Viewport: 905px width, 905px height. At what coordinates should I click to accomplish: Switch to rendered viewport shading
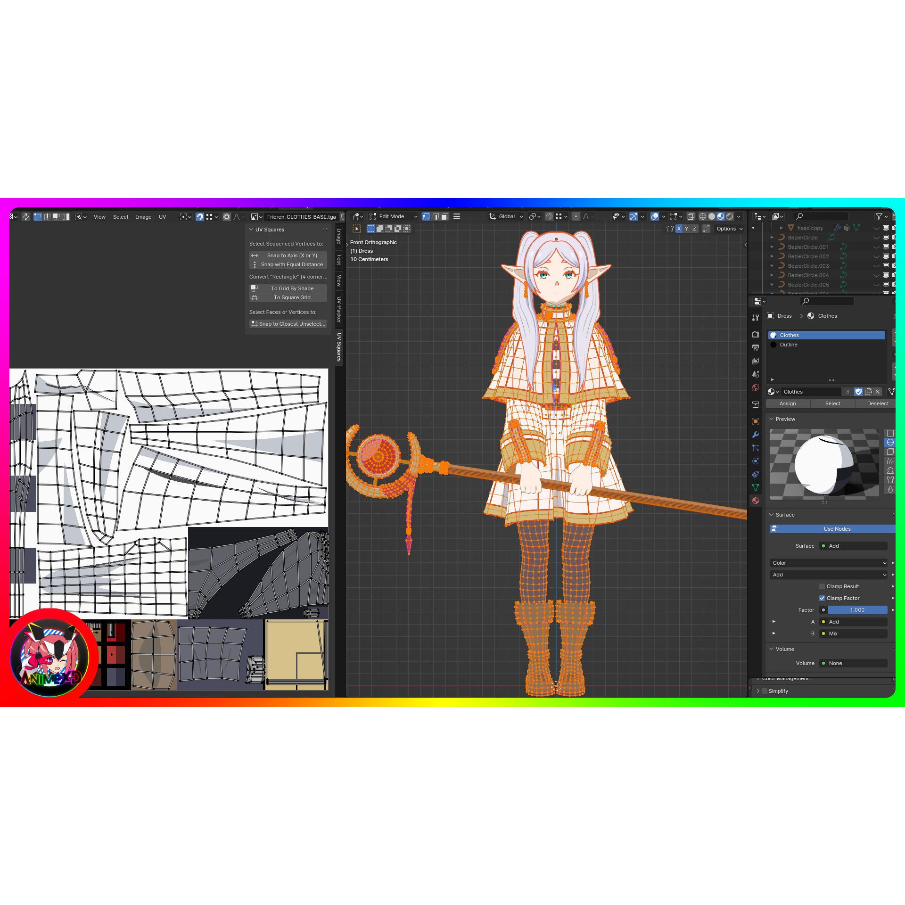click(x=730, y=216)
